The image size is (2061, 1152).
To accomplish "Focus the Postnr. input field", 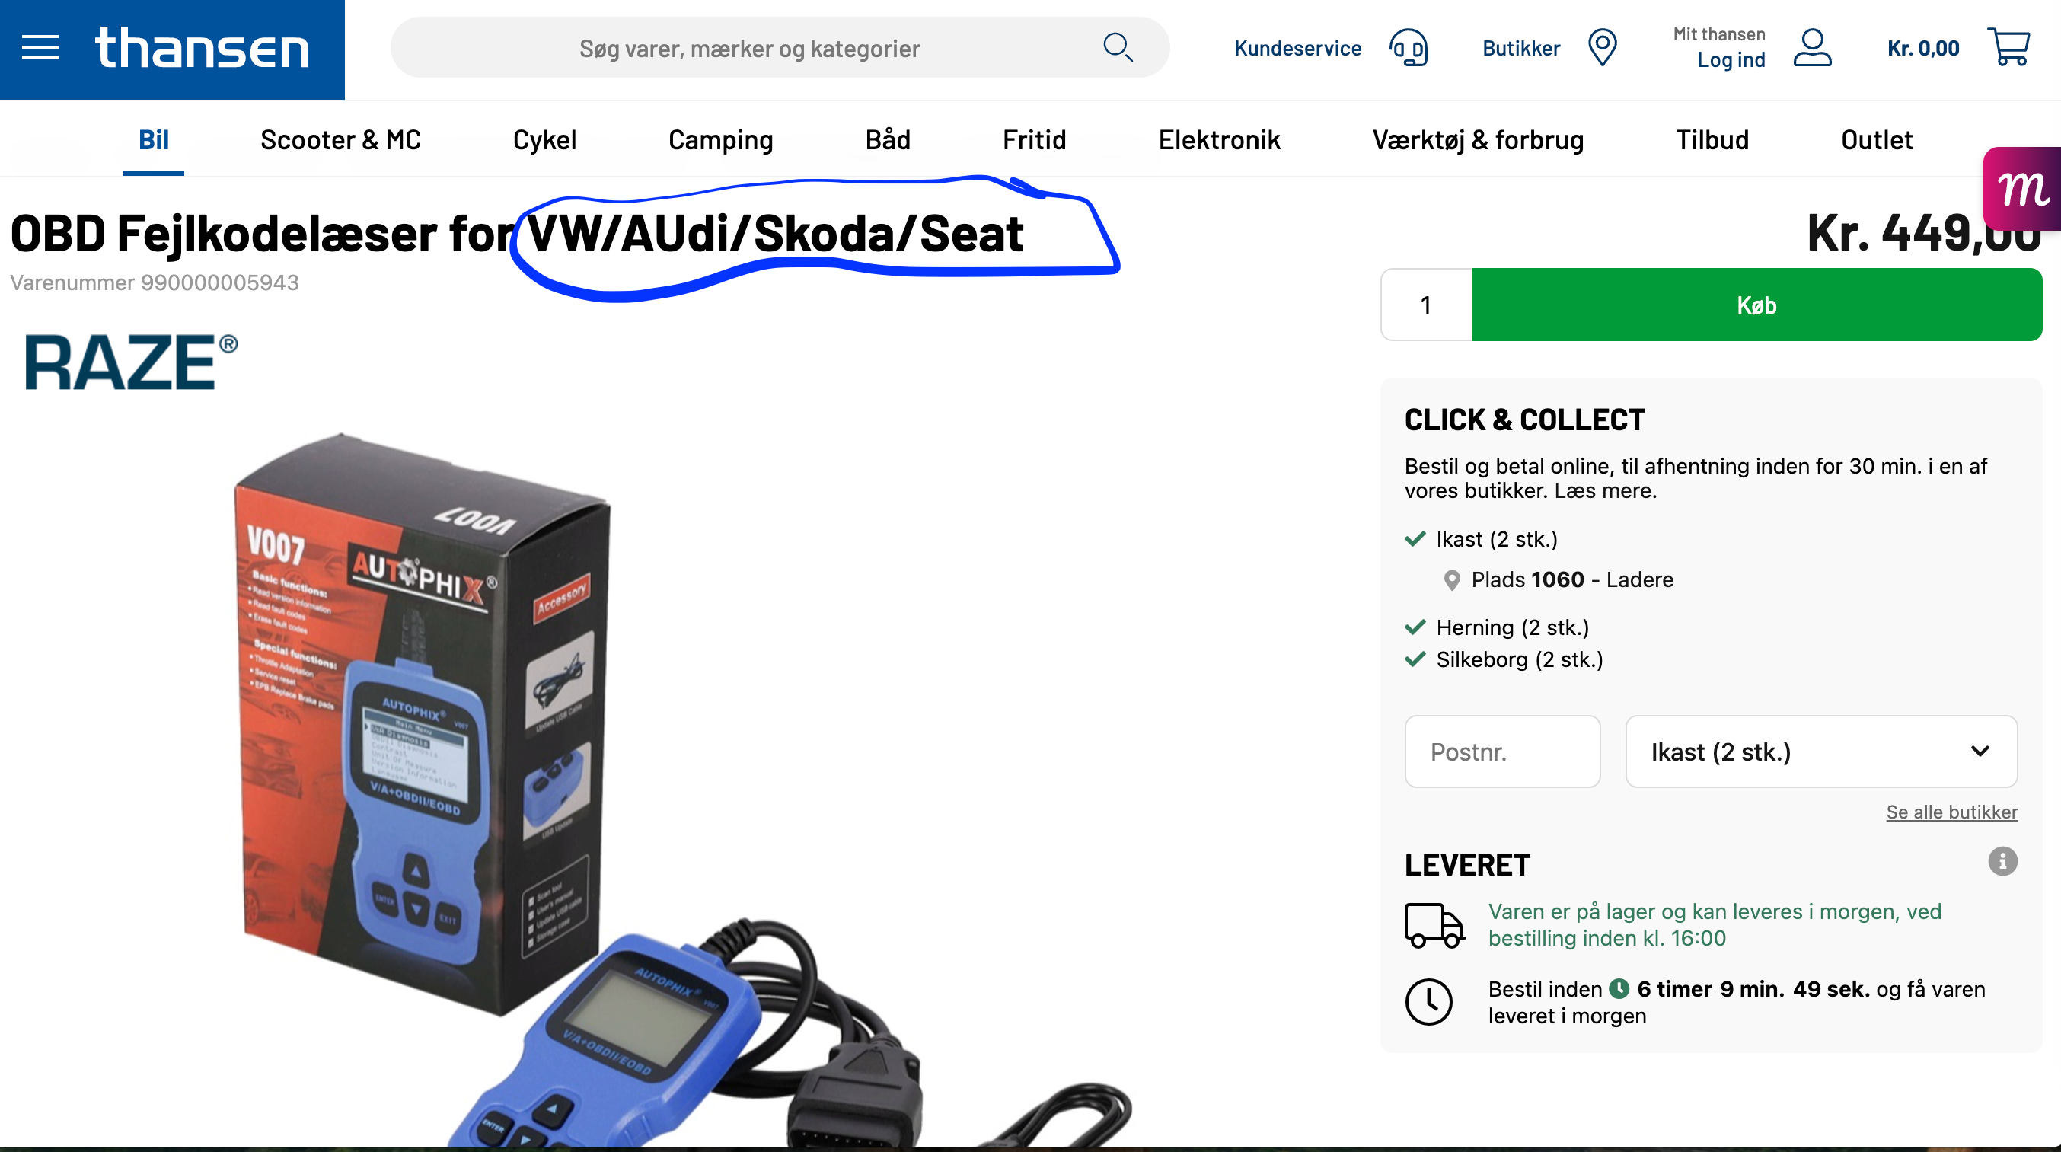I will coord(1501,752).
